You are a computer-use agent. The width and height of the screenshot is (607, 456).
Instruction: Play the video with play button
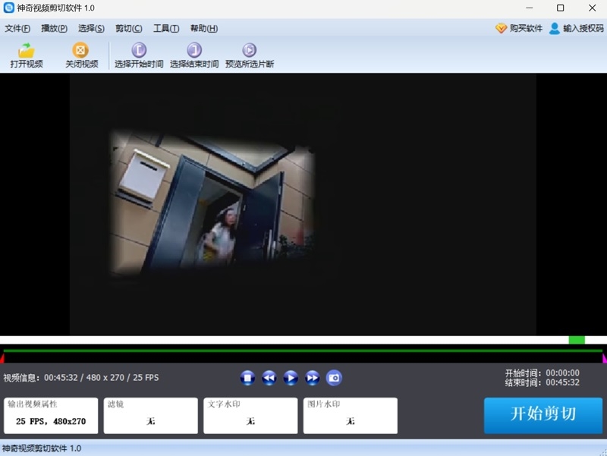(x=291, y=378)
